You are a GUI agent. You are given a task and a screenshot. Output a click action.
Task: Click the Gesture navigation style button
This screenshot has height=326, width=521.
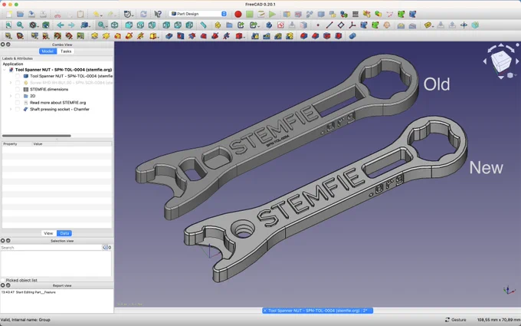(456, 320)
